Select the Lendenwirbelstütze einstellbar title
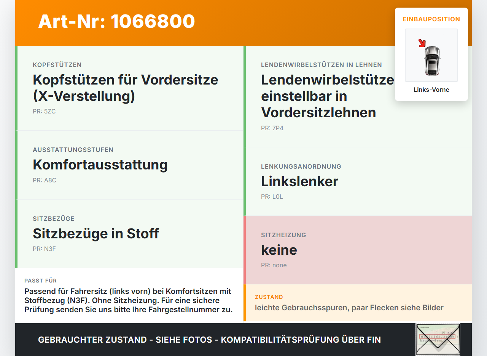The width and height of the screenshot is (487, 356). (x=328, y=96)
